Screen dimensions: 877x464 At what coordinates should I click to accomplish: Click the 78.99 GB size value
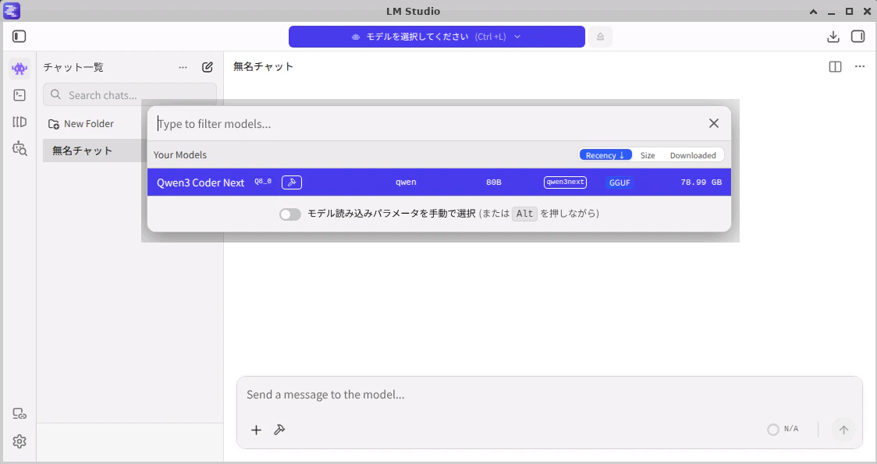[x=701, y=182]
